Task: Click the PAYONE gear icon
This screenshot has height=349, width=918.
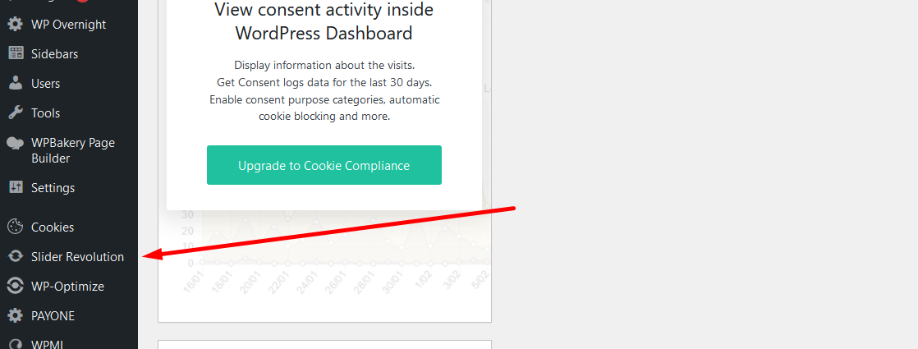Action: pos(16,315)
